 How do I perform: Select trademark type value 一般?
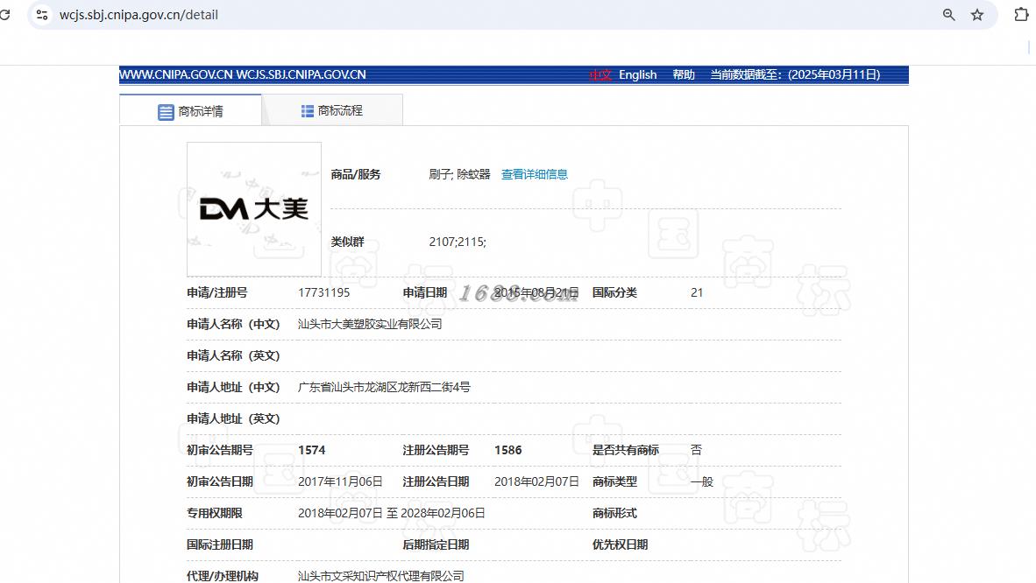pyautogui.click(x=702, y=481)
